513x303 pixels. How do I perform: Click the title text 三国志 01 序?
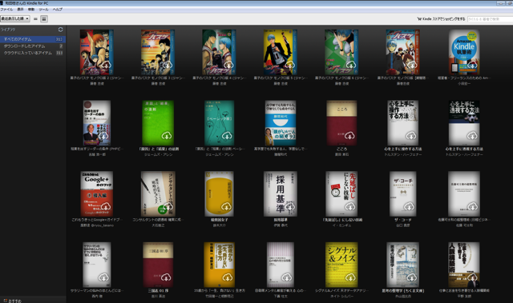click(158, 290)
